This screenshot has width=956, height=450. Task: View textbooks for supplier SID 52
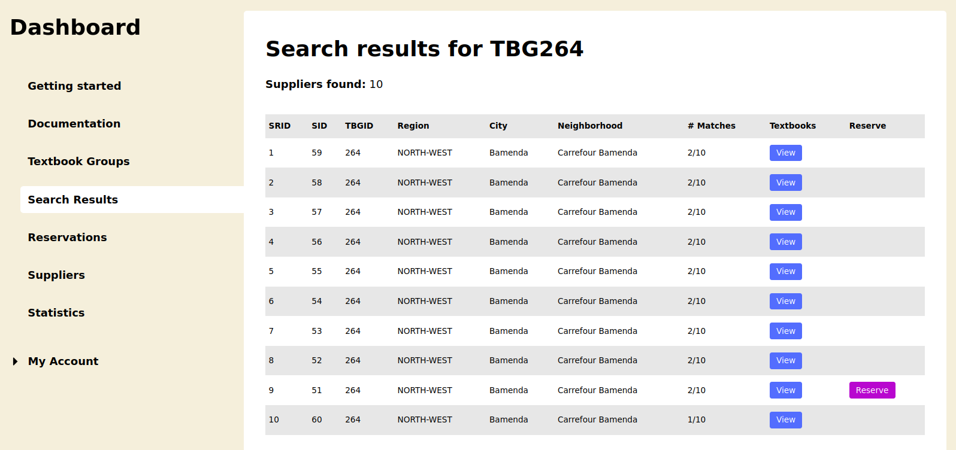(785, 360)
